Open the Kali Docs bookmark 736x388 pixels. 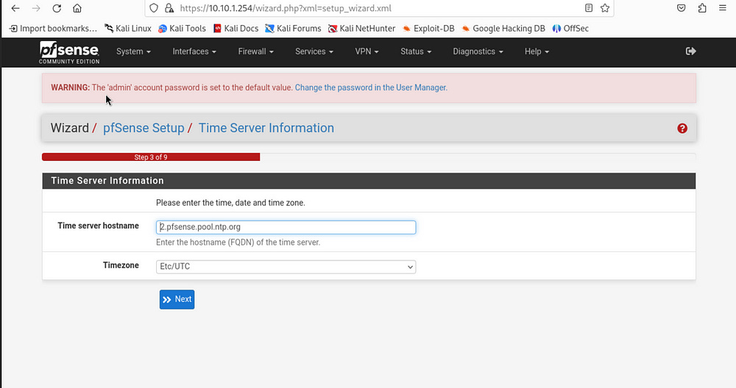click(x=236, y=29)
